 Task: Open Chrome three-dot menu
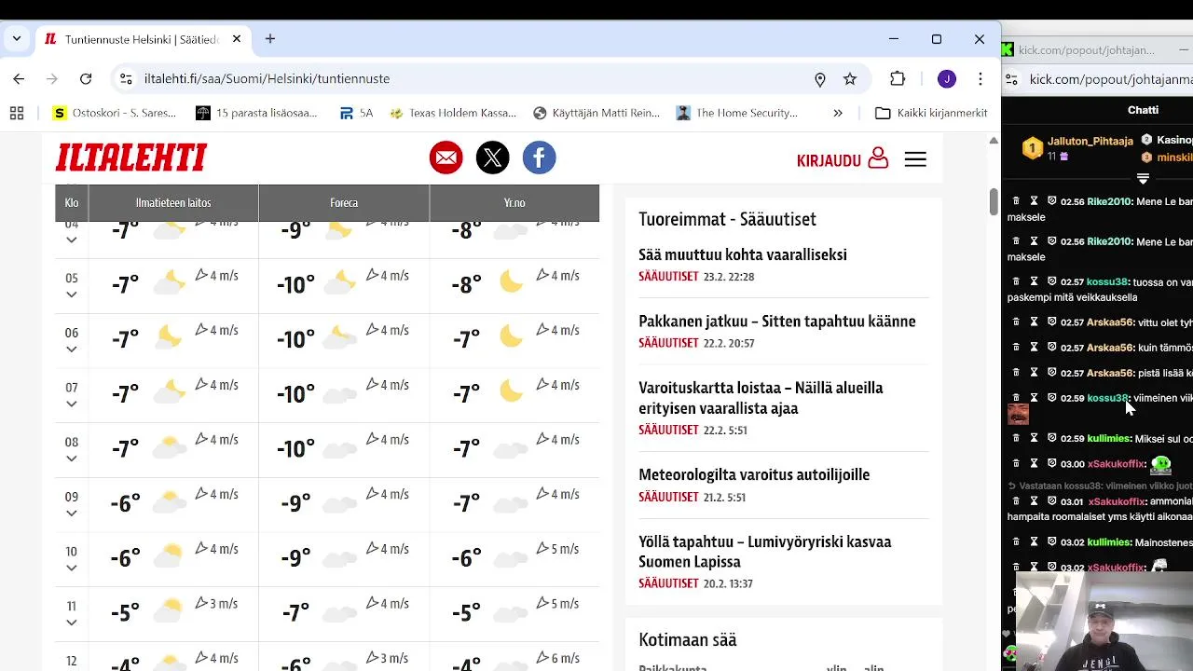980,79
